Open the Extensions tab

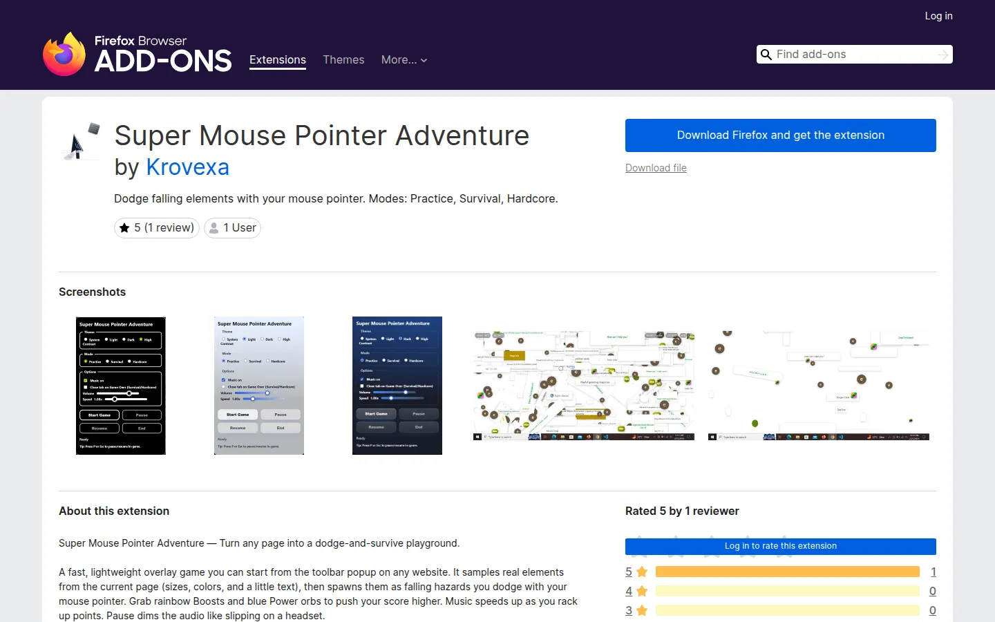click(x=278, y=59)
